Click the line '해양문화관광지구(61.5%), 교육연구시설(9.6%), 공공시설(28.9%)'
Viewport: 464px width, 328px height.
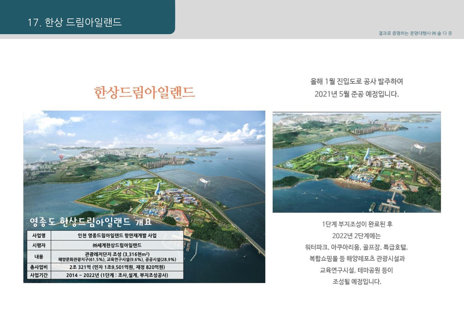click(117, 259)
